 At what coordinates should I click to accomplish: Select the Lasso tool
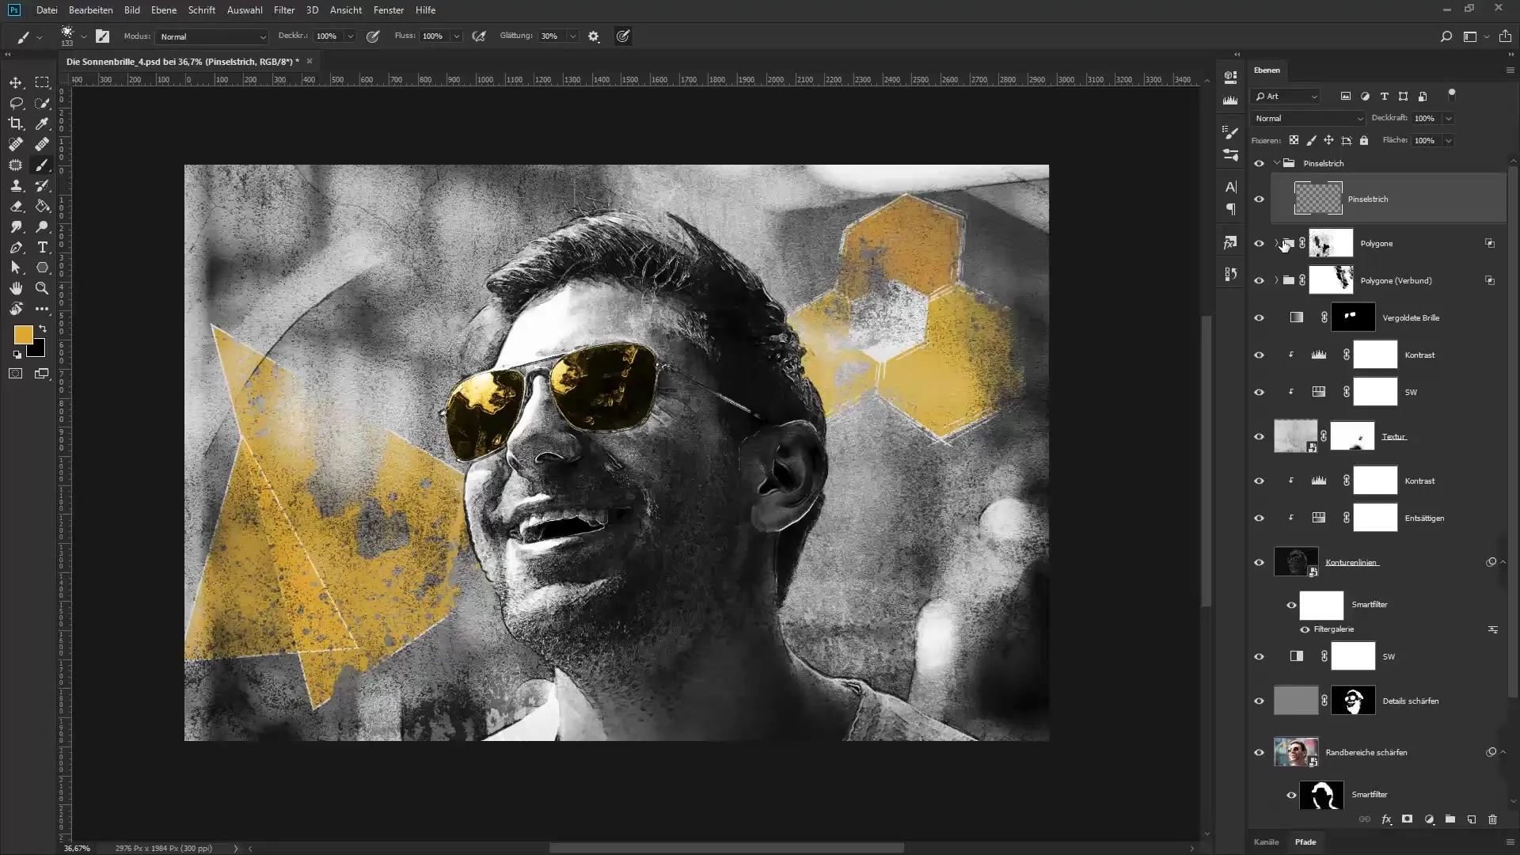[16, 103]
